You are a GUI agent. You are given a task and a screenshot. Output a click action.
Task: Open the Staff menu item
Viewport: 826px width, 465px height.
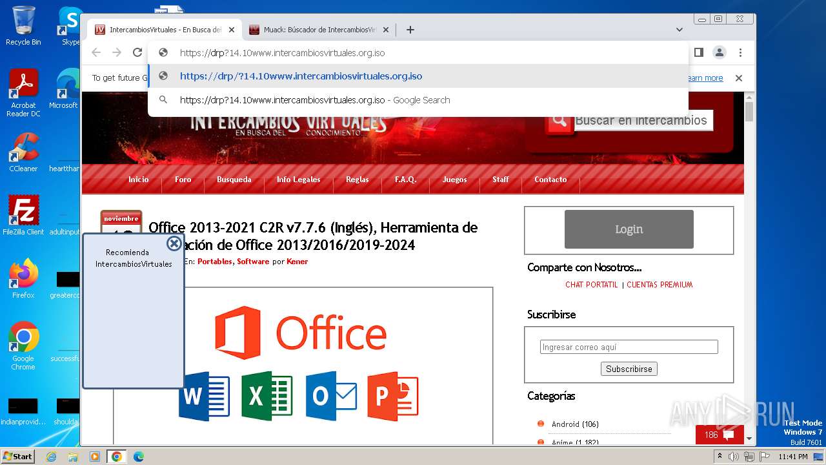[x=501, y=180]
